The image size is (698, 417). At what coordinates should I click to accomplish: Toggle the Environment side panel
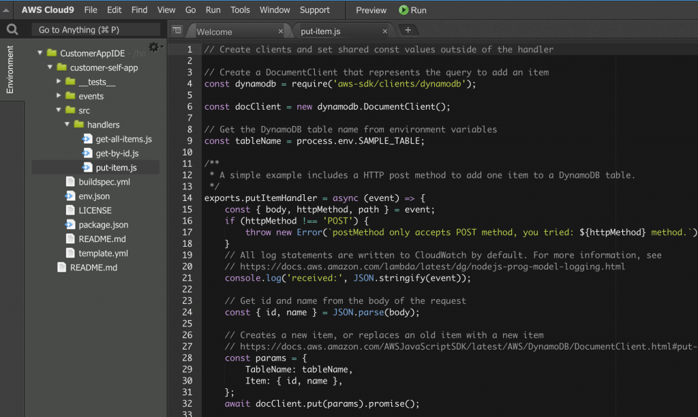[x=10, y=69]
